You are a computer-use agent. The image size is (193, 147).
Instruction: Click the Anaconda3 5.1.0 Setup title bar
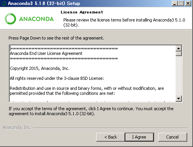(88, 3)
